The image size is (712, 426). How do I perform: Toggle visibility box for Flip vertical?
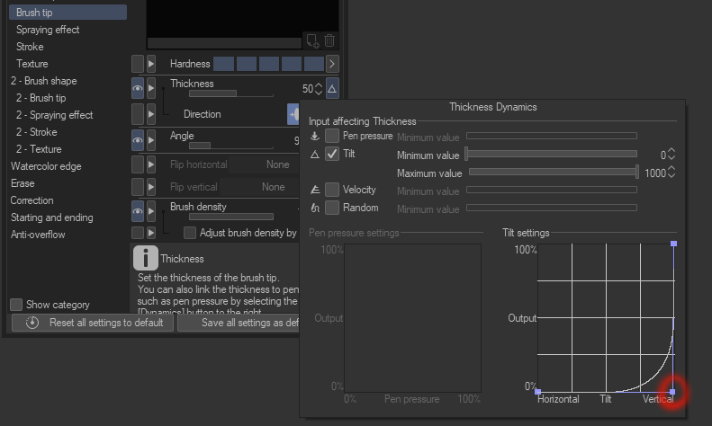pyautogui.click(x=138, y=187)
